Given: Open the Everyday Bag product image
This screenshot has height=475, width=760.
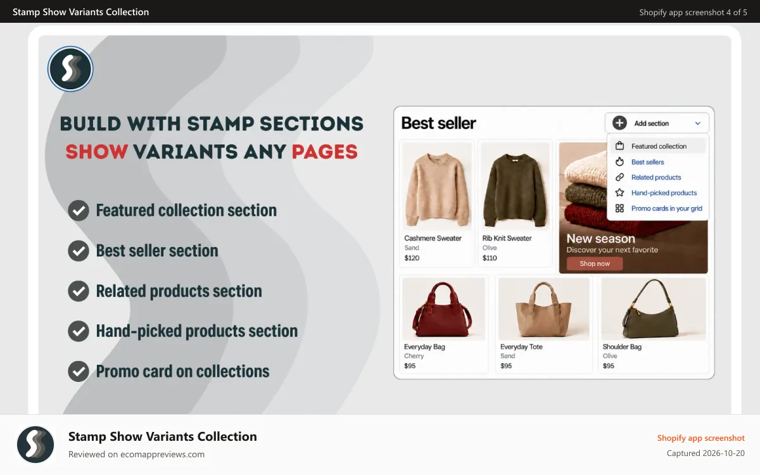Looking at the screenshot, I should coord(443,309).
